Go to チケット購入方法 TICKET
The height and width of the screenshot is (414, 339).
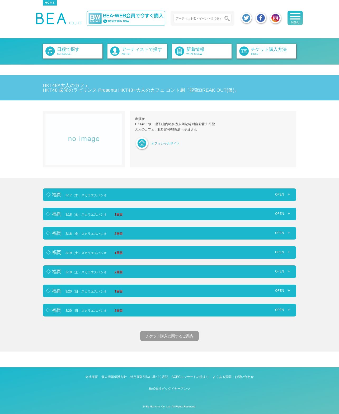click(266, 51)
